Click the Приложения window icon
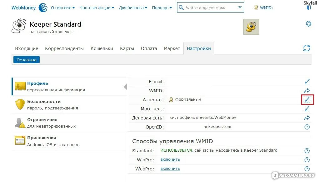 click(x=20, y=140)
